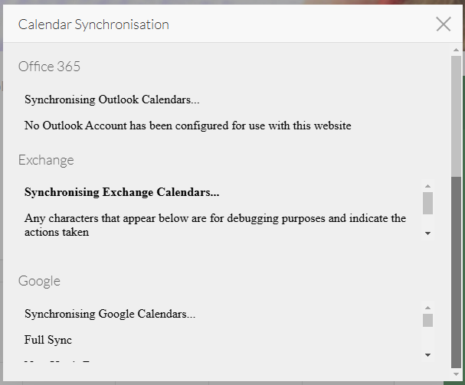Click the bold 'Synchronising Exchange Calendars...' text
465x385 pixels.
(122, 192)
